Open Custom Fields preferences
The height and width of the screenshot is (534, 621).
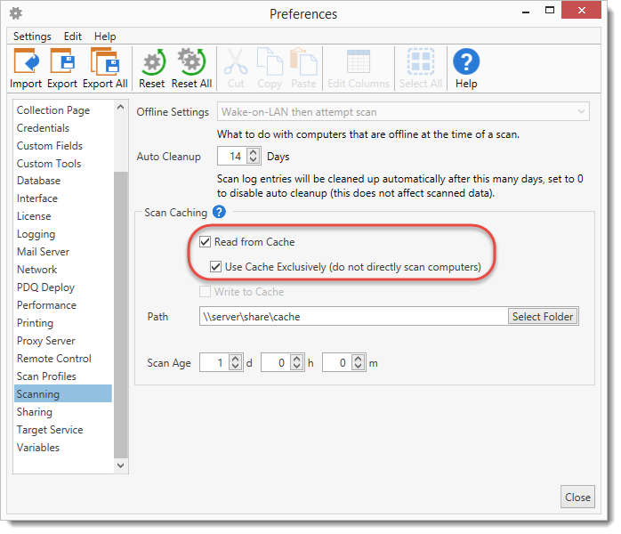pyautogui.click(x=50, y=146)
